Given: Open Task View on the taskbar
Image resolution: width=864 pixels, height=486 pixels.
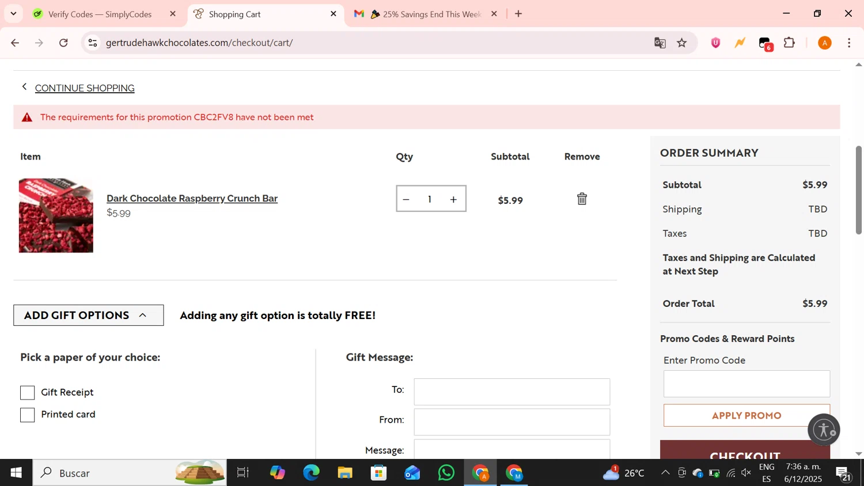Looking at the screenshot, I should point(243,473).
